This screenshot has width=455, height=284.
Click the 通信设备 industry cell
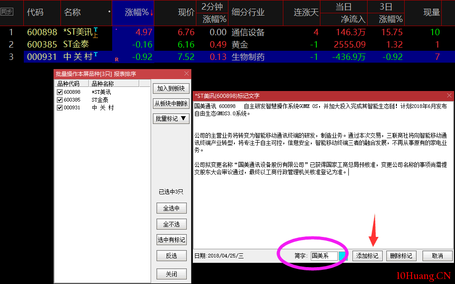248,32
